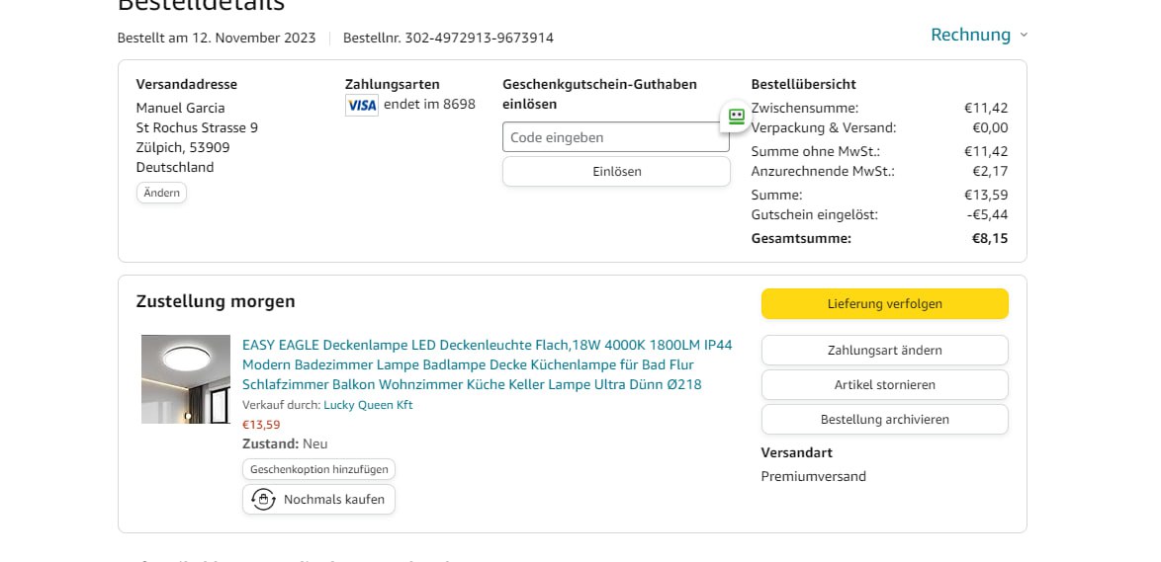1161x562 pixels.
Task: Open the ceiling lamp product thumbnail
Action: (x=186, y=379)
